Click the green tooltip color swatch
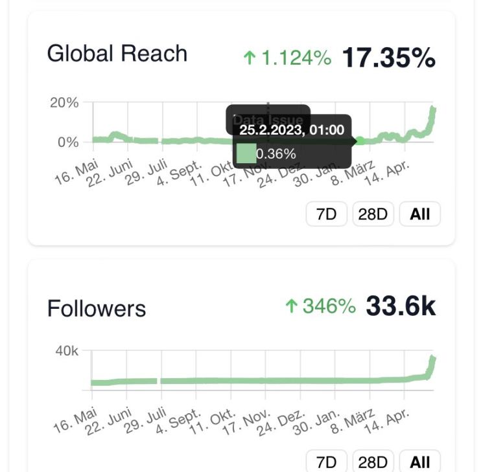This screenshot has width=483, height=472. [246, 153]
